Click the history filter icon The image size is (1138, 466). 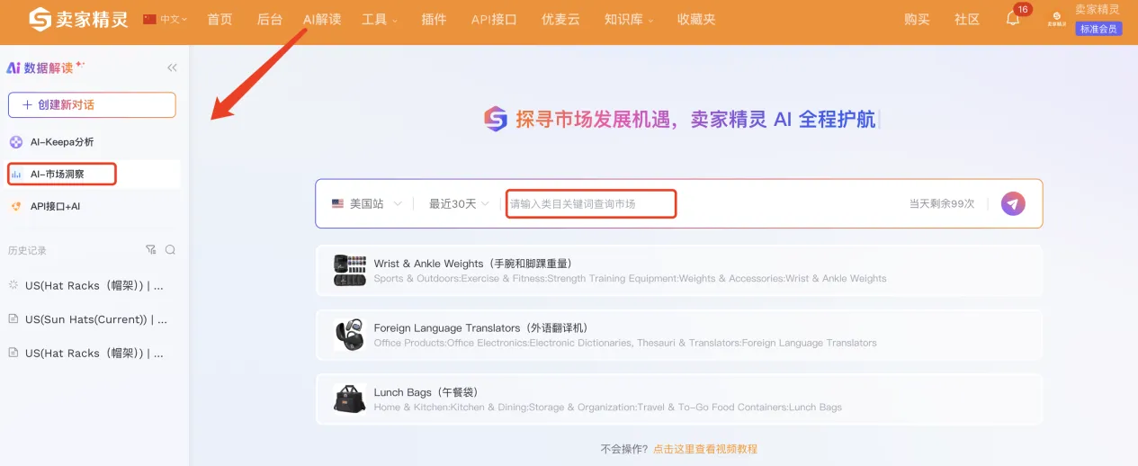151,250
